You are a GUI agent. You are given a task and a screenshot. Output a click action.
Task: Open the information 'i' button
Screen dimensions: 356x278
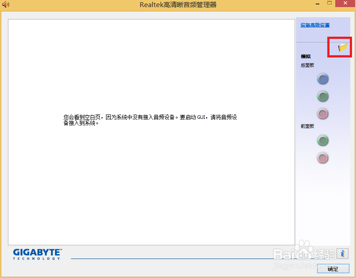(x=342, y=254)
